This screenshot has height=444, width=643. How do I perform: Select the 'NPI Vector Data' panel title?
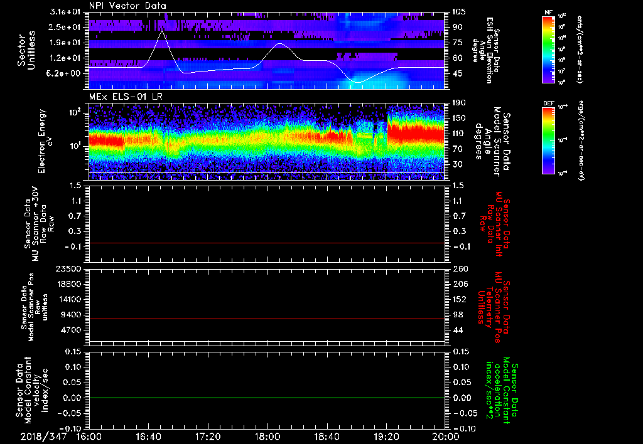(x=127, y=6)
